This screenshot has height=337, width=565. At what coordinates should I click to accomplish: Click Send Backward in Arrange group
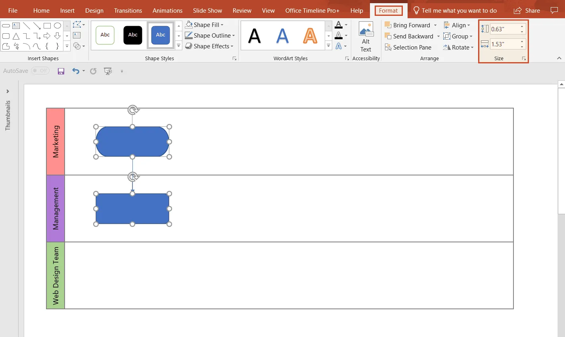pyautogui.click(x=411, y=36)
